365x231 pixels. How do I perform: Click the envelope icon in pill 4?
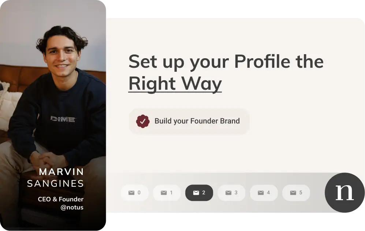[x=261, y=193]
